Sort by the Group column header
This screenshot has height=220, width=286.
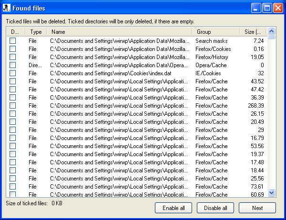point(216,32)
